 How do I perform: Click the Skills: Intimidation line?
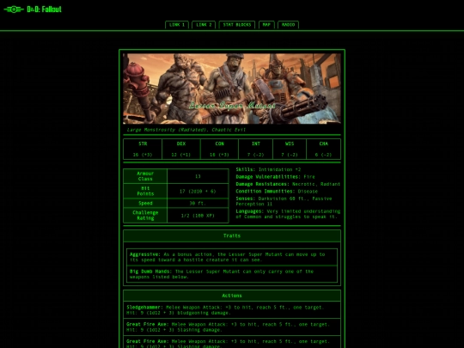(x=268, y=169)
